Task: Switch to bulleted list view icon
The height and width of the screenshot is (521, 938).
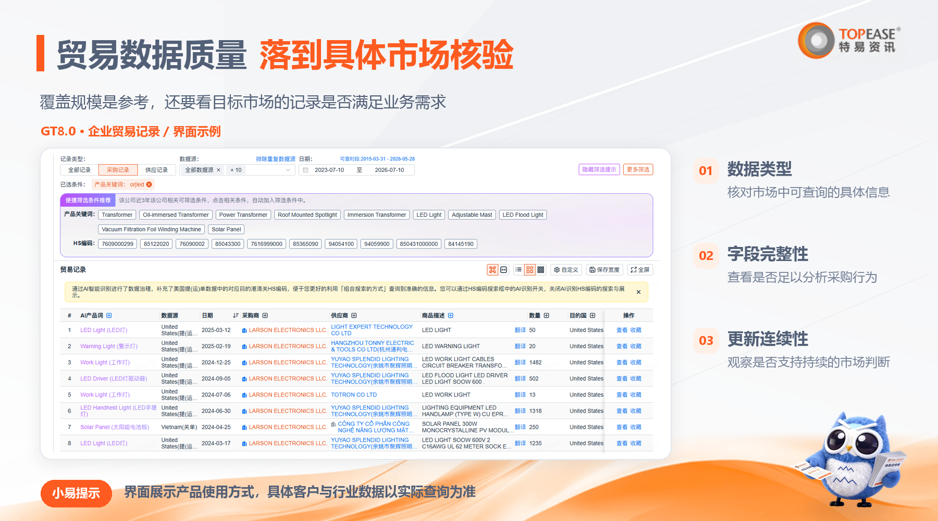Action: [519, 270]
